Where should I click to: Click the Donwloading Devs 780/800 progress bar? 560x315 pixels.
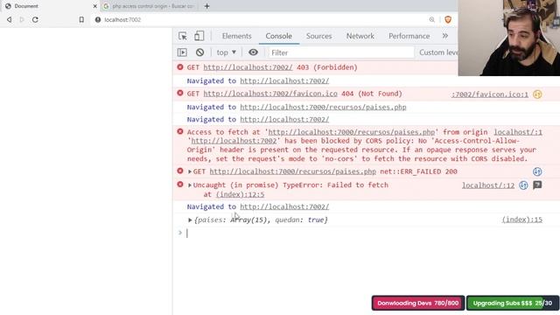418,303
